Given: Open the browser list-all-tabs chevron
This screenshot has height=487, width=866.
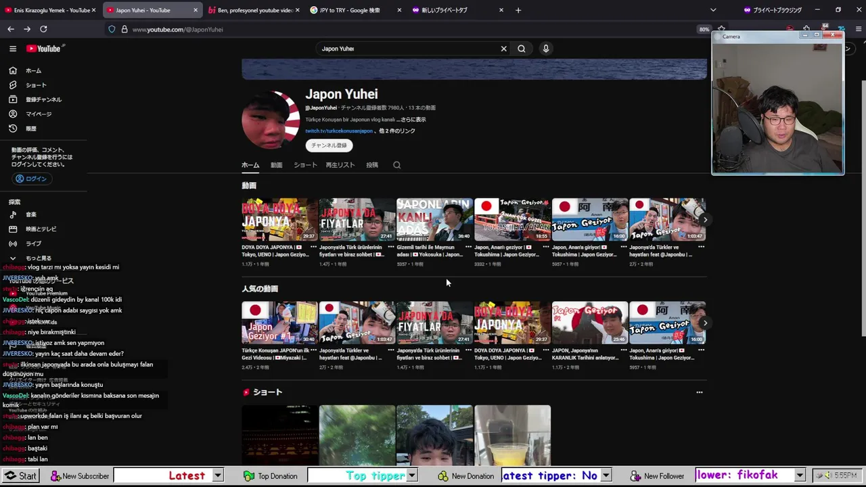Looking at the screenshot, I should [x=713, y=10].
